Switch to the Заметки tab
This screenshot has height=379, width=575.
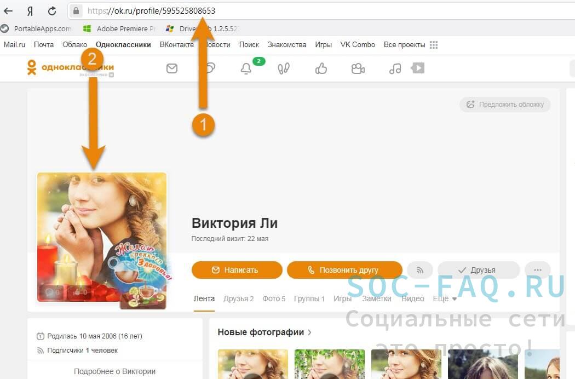[x=377, y=299]
